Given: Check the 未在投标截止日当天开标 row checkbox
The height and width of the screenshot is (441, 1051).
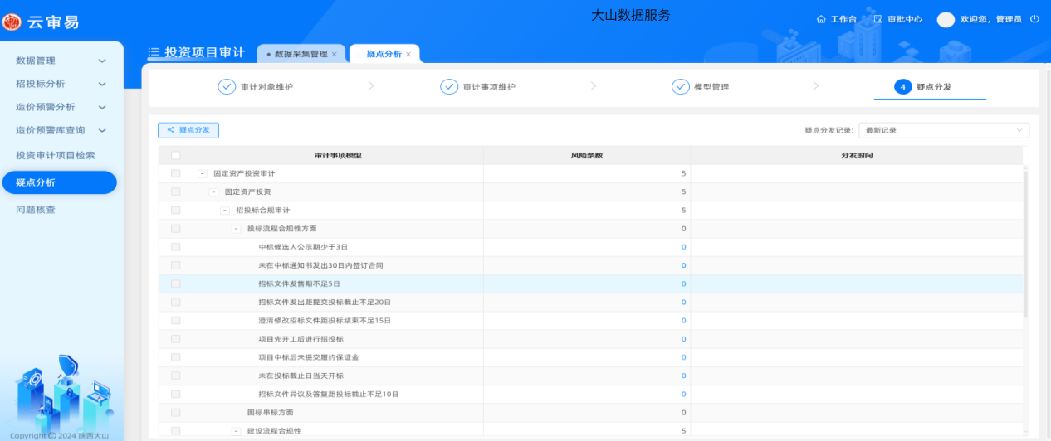Looking at the screenshot, I should click(175, 376).
